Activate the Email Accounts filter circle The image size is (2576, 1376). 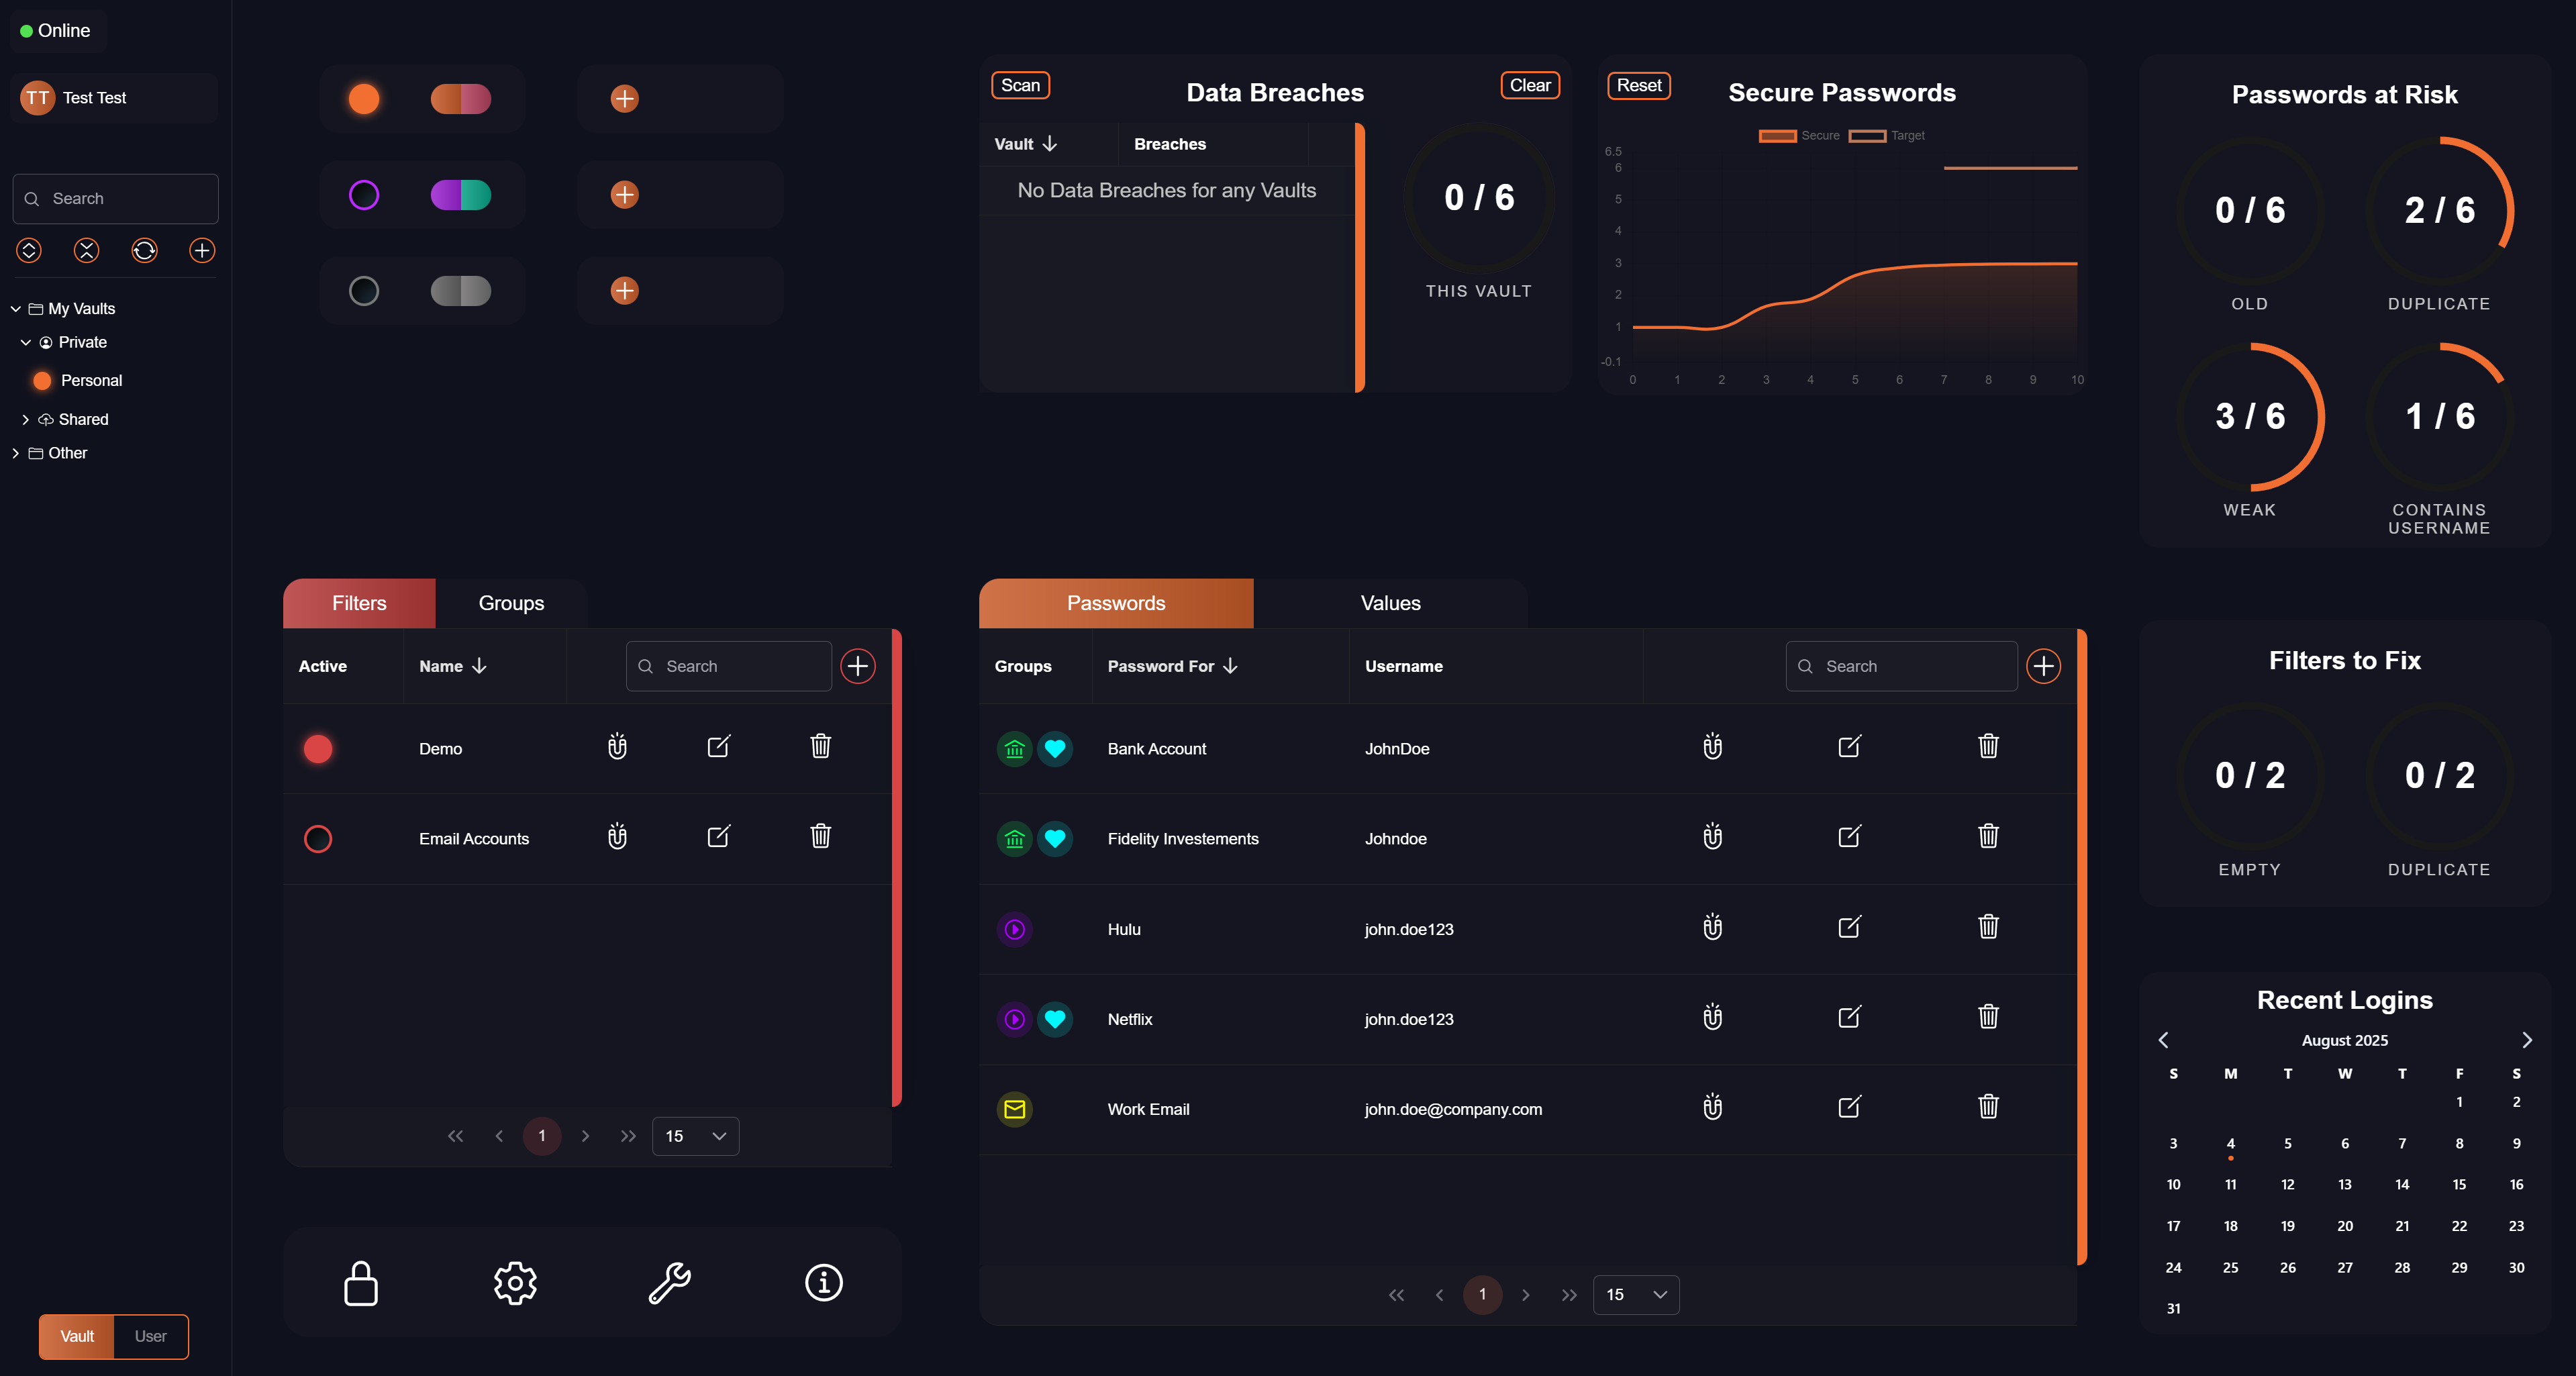(318, 839)
